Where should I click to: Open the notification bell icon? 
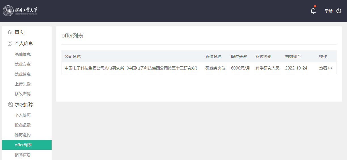[x=313, y=11]
